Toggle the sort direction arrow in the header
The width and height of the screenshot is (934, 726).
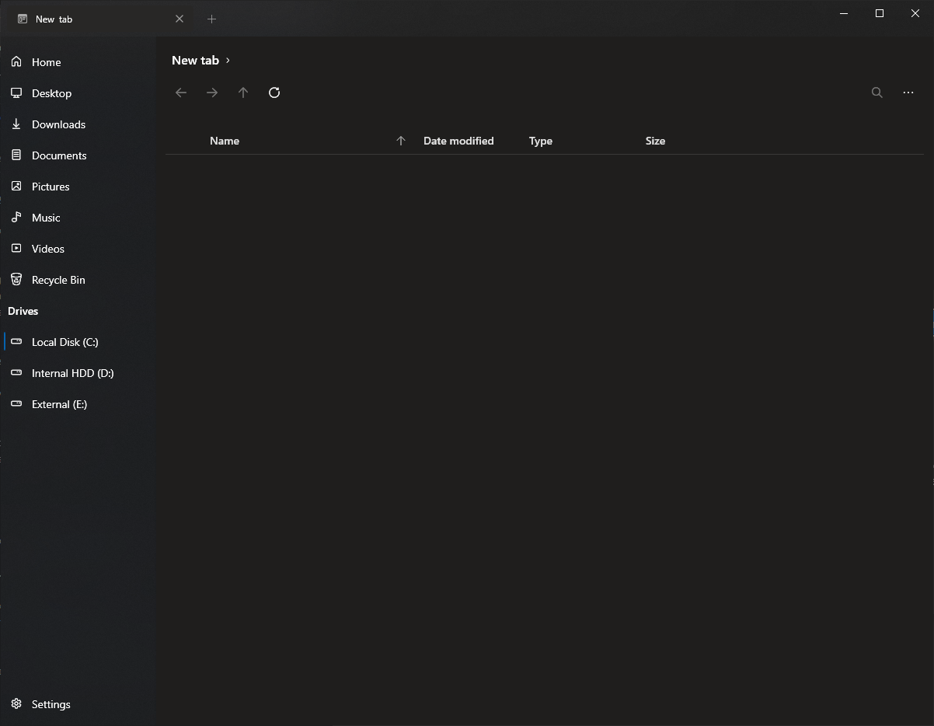coord(401,141)
